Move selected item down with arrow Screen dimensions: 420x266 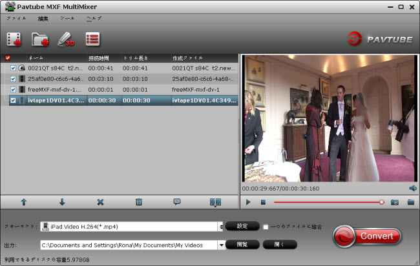[x=62, y=202]
